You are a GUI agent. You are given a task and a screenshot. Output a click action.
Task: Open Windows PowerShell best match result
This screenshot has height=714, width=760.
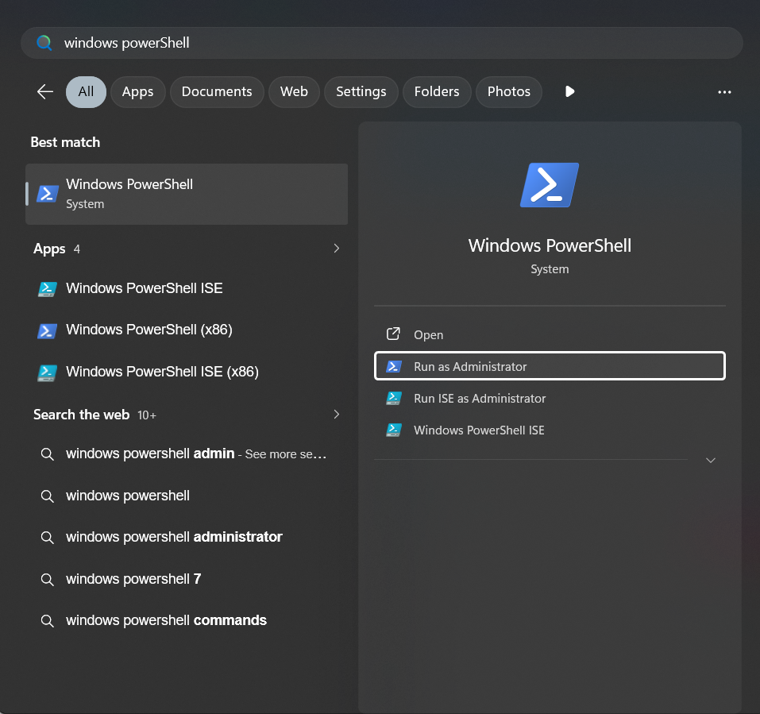(187, 194)
